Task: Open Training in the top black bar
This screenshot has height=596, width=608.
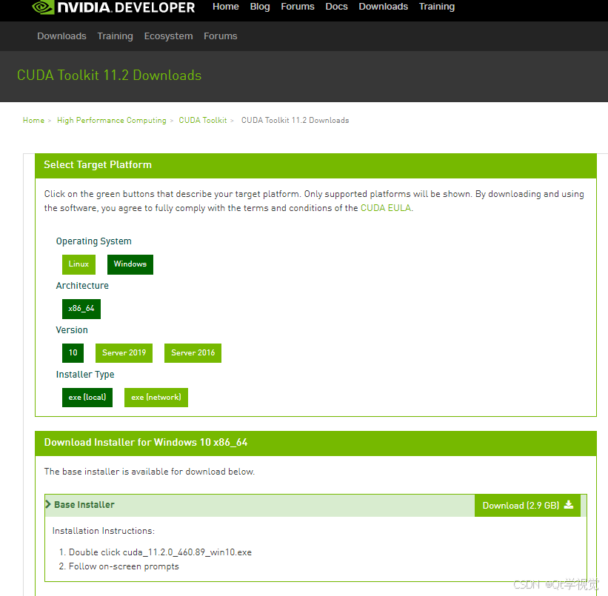Action: [437, 7]
